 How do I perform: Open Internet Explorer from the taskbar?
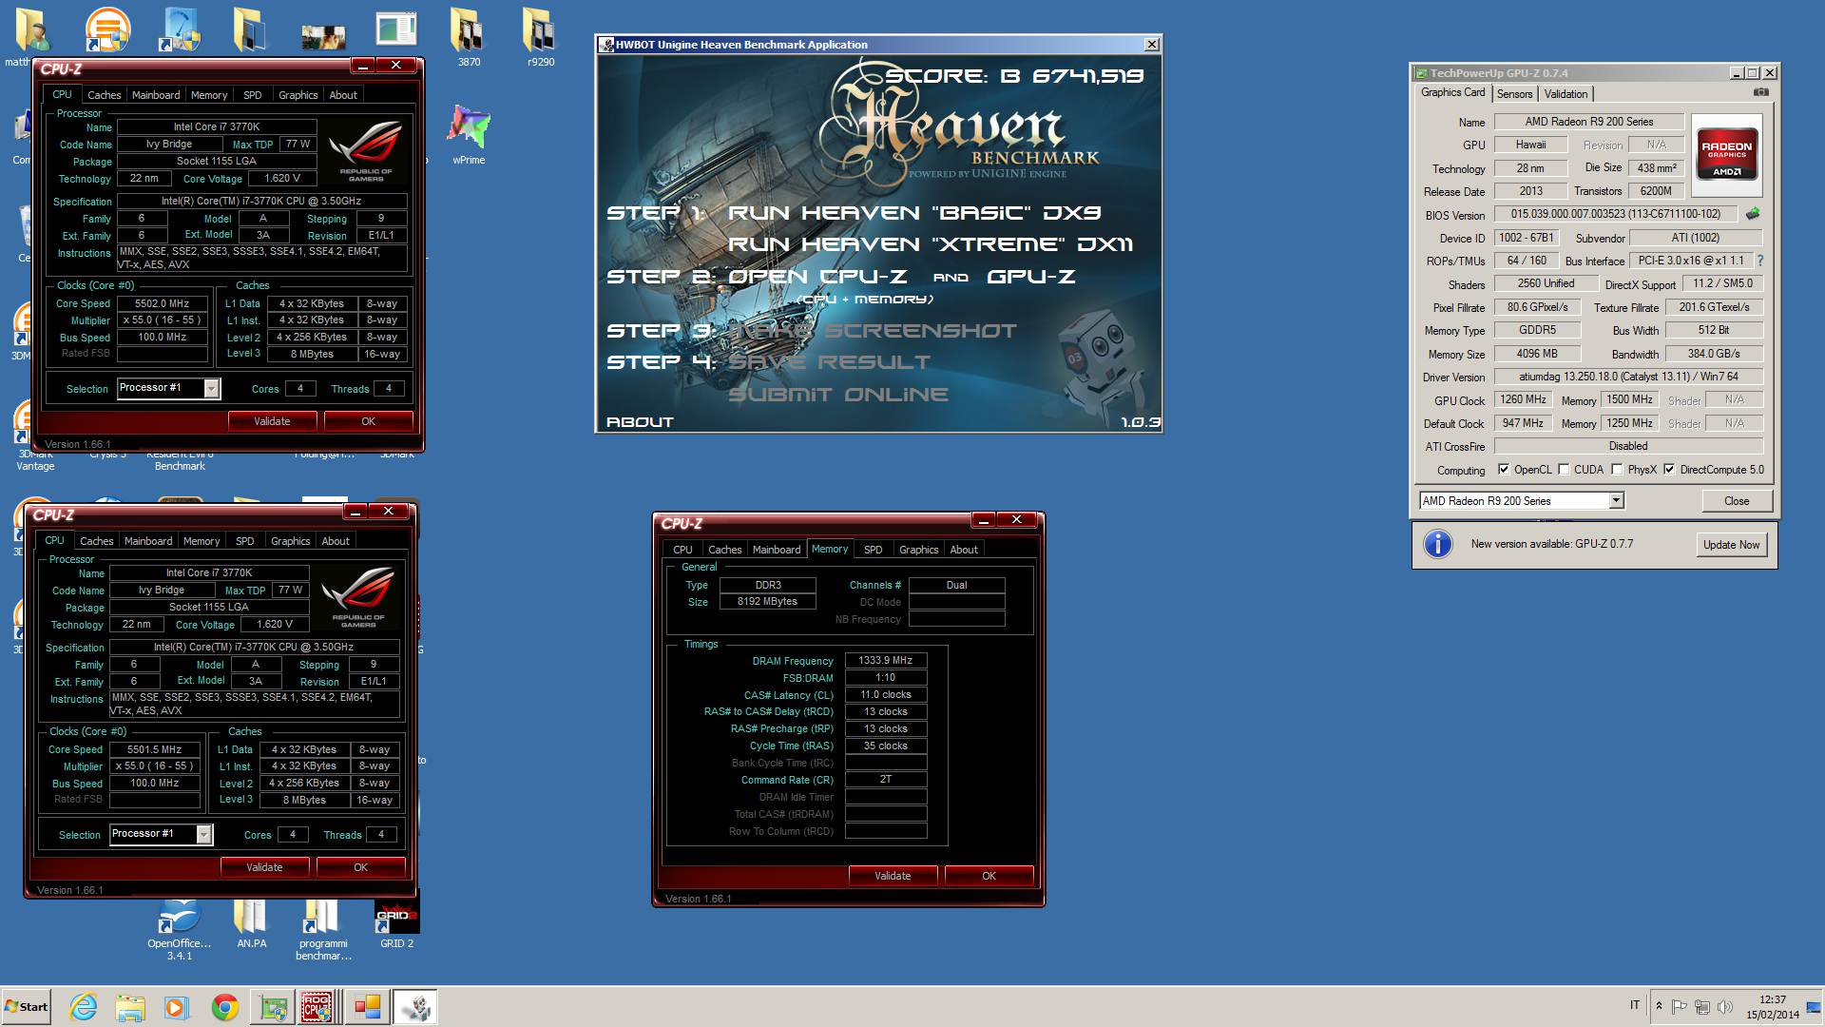click(83, 1007)
